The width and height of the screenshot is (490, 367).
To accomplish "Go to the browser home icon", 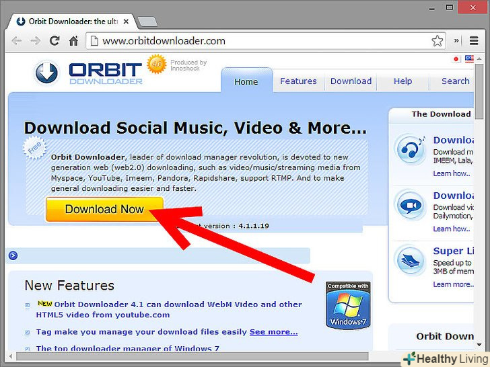I will pyautogui.click(x=73, y=40).
